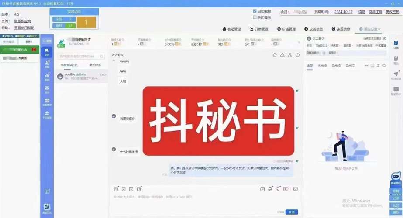Click the 联系供应商 link
Viewport: 403px width, 218px height.
(23, 21)
